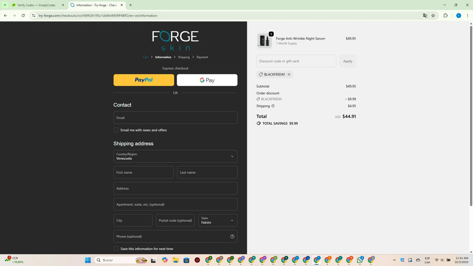Click the City field
473x266 pixels.
pyautogui.click(x=133, y=220)
